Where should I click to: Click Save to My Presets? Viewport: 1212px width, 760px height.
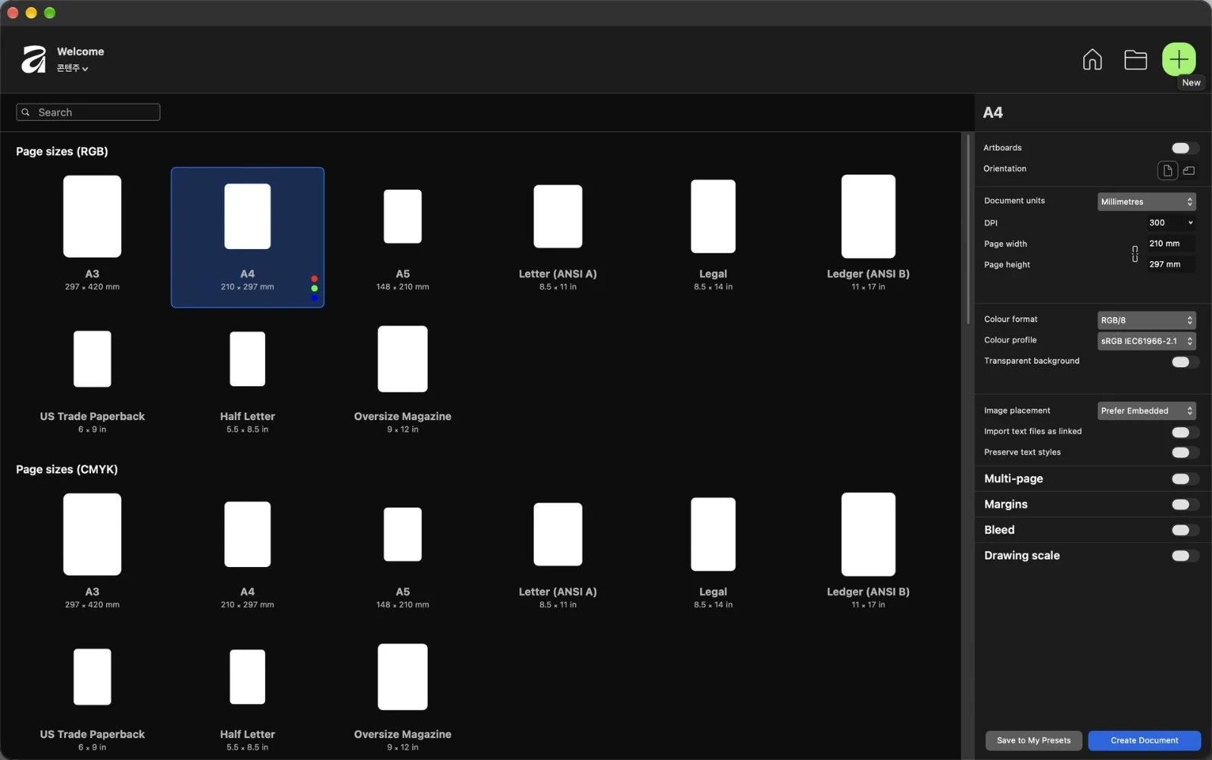pos(1033,740)
